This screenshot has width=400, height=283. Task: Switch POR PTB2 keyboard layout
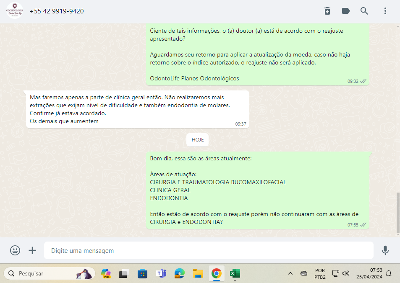(x=320, y=274)
